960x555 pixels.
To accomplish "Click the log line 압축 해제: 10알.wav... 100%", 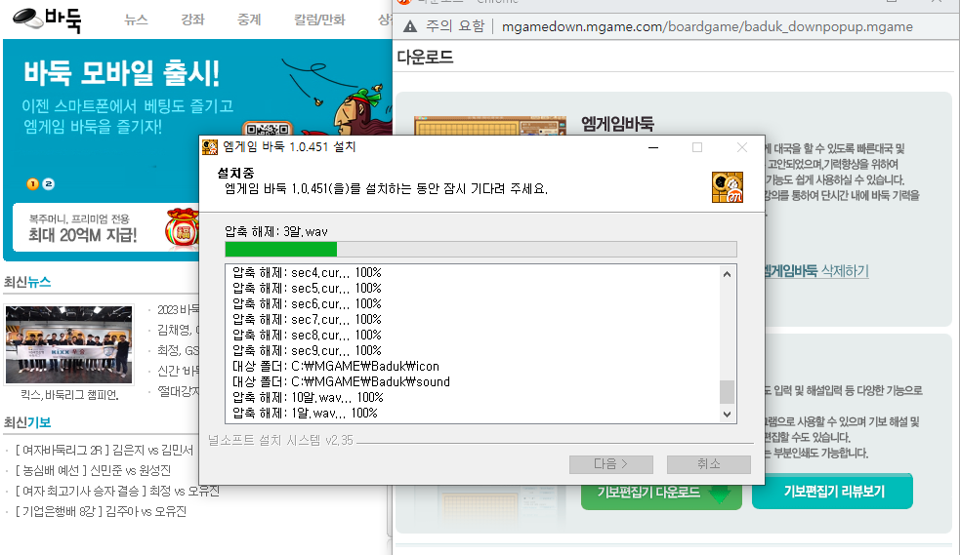I will [308, 397].
